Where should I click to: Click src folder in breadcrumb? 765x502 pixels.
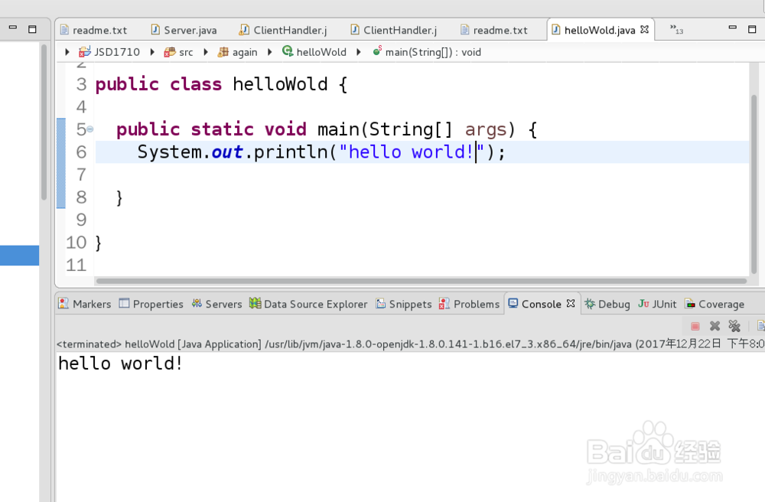coord(186,52)
